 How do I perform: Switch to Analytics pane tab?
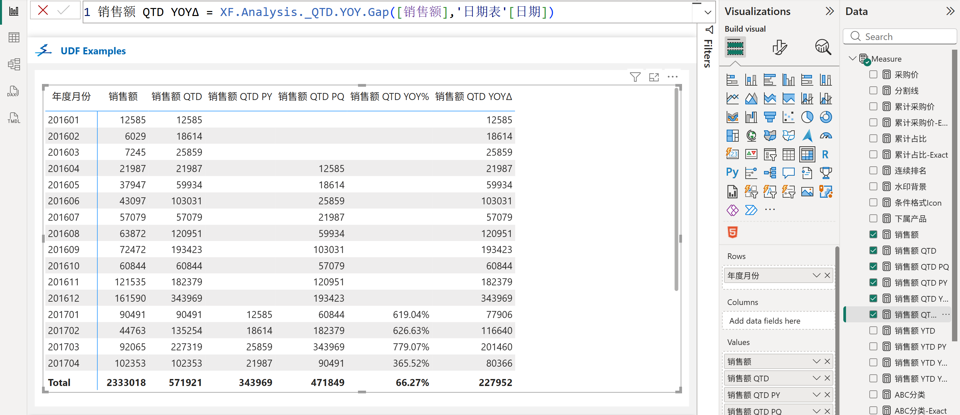coord(823,47)
